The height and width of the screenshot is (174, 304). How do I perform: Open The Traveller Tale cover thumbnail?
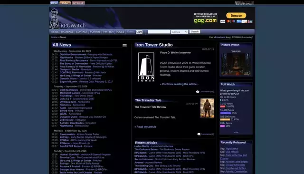[x=207, y=108]
